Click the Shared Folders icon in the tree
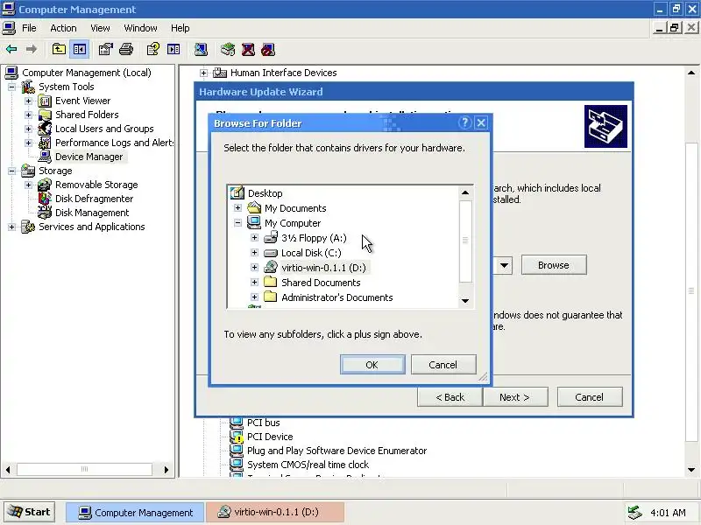The height and width of the screenshot is (525, 701). (x=45, y=115)
